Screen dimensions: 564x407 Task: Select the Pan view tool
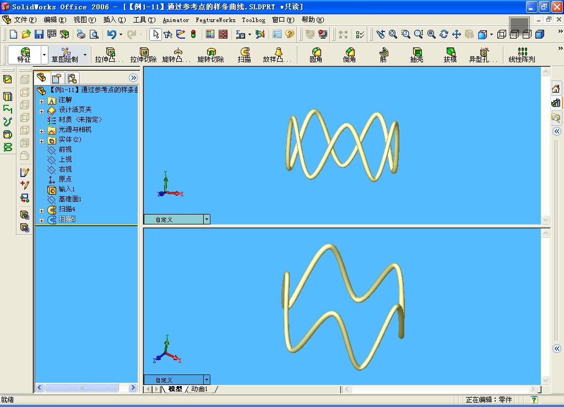pos(457,34)
